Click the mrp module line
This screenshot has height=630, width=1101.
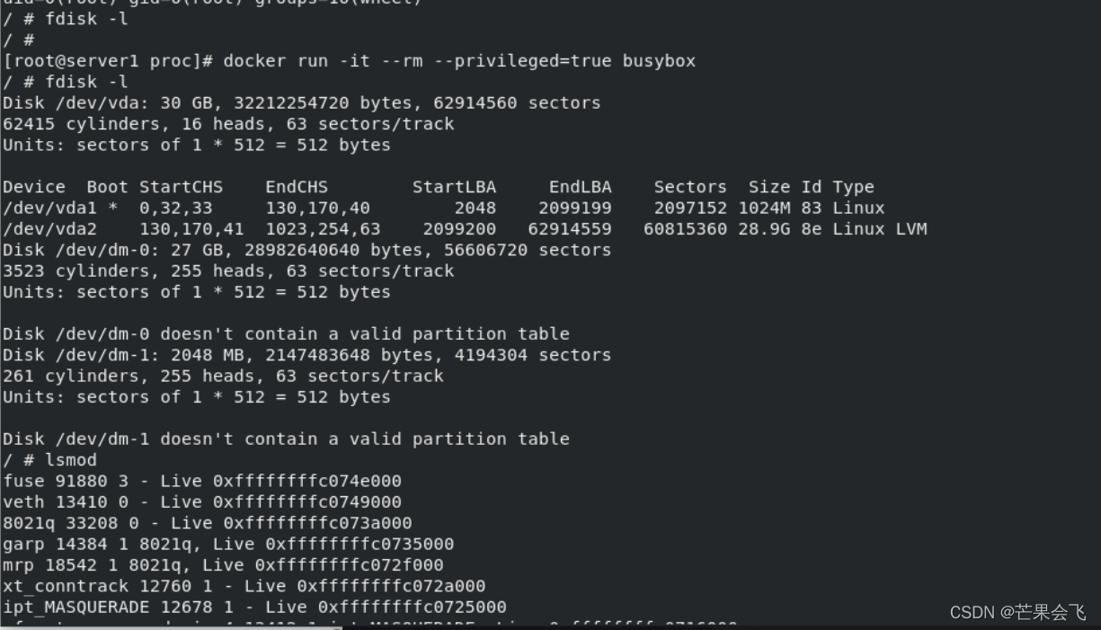[x=223, y=565]
